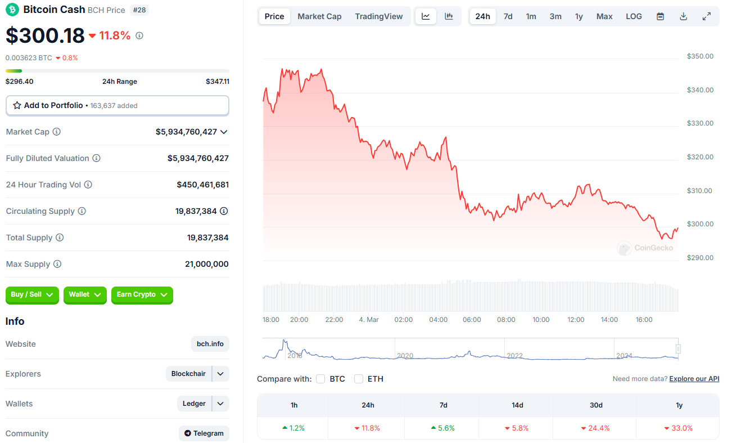Select the TradingView tab
The height and width of the screenshot is (443, 732).
click(379, 16)
